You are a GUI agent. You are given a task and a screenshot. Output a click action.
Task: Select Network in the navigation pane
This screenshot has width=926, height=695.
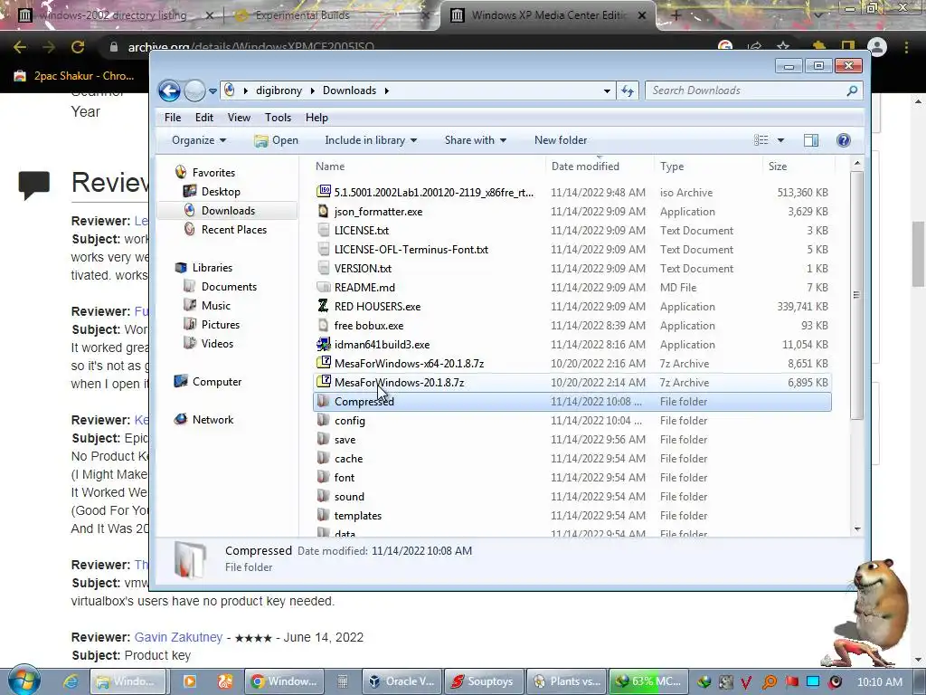[x=213, y=420]
